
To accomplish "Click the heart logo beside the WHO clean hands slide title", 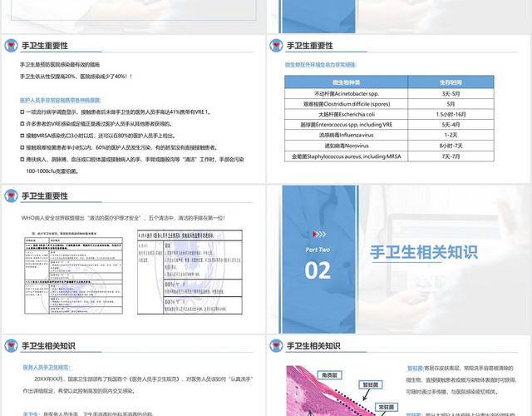I will [11, 196].
